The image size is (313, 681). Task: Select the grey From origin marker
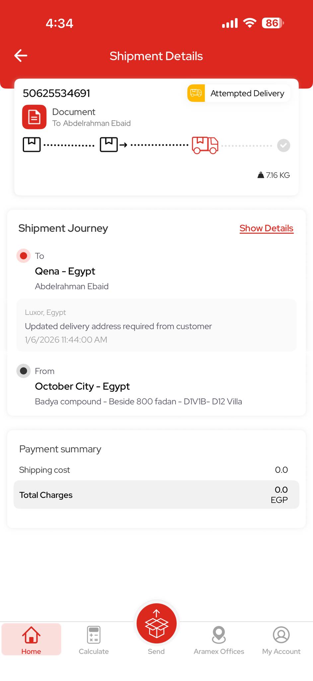tap(23, 371)
